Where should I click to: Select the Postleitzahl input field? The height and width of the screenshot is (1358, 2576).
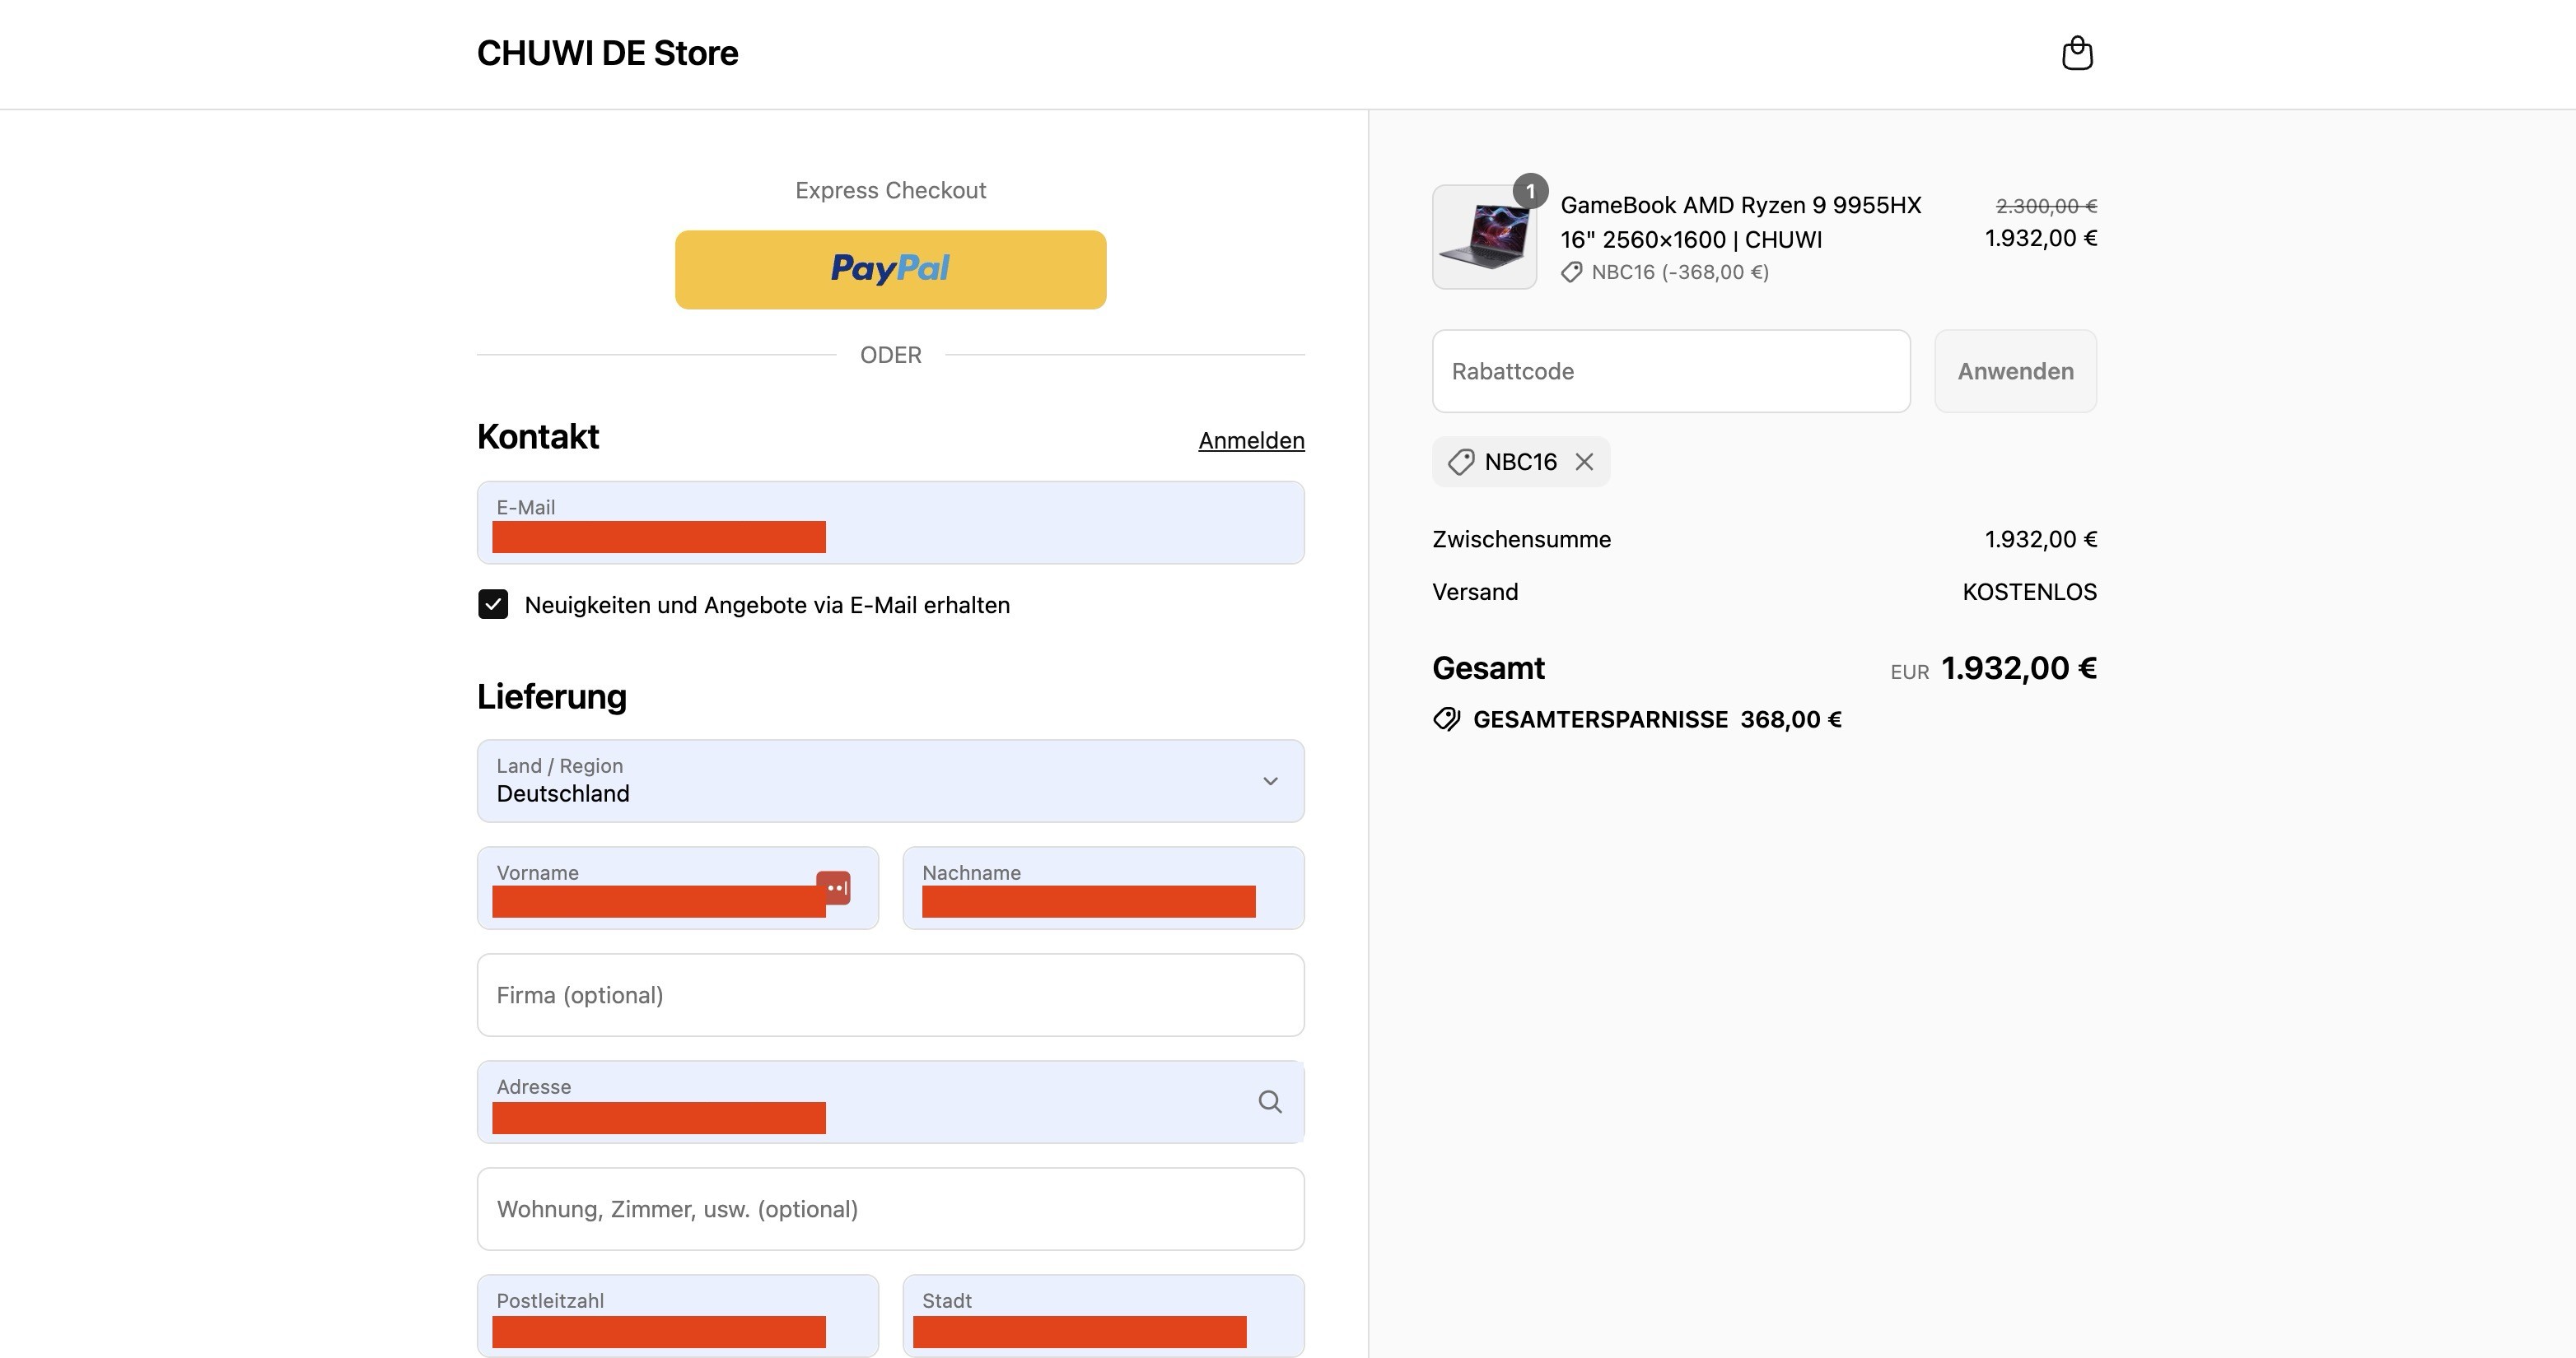677,1316
